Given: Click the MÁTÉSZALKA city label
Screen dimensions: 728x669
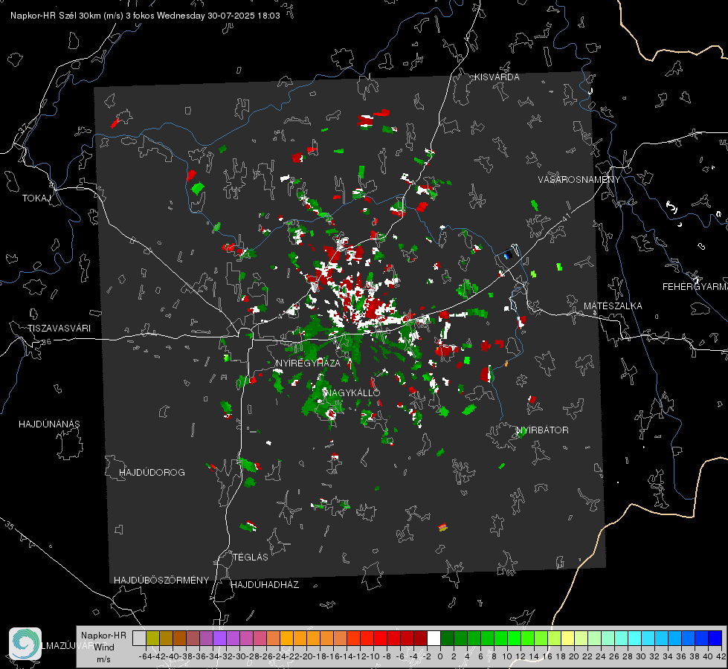Looking at the screenshot, I should (613, 306).
